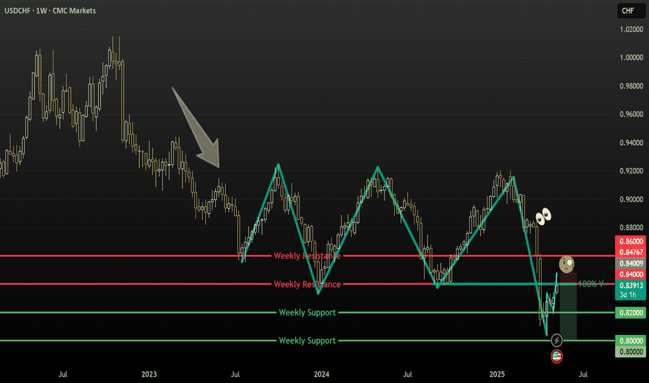This screenshot has width=649, height=383.
Task: Click the bright green 0.80000 price tag
Action: [631, 341]
